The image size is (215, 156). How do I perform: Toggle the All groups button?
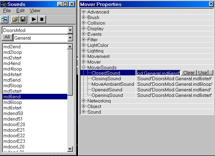7,38
